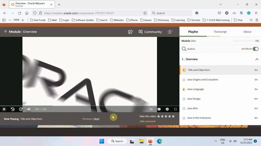Rate this video one star

tap(159, 116)
